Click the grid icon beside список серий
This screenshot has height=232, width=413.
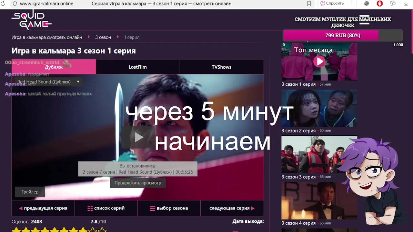tap(90, 208)
